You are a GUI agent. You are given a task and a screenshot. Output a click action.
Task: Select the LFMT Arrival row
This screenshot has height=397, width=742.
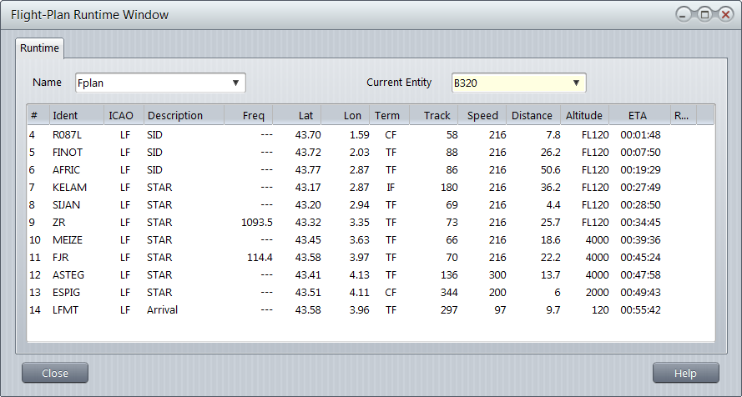[68, 310]
